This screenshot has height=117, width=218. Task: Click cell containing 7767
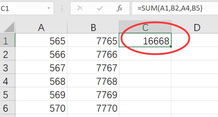click(93, 67)
